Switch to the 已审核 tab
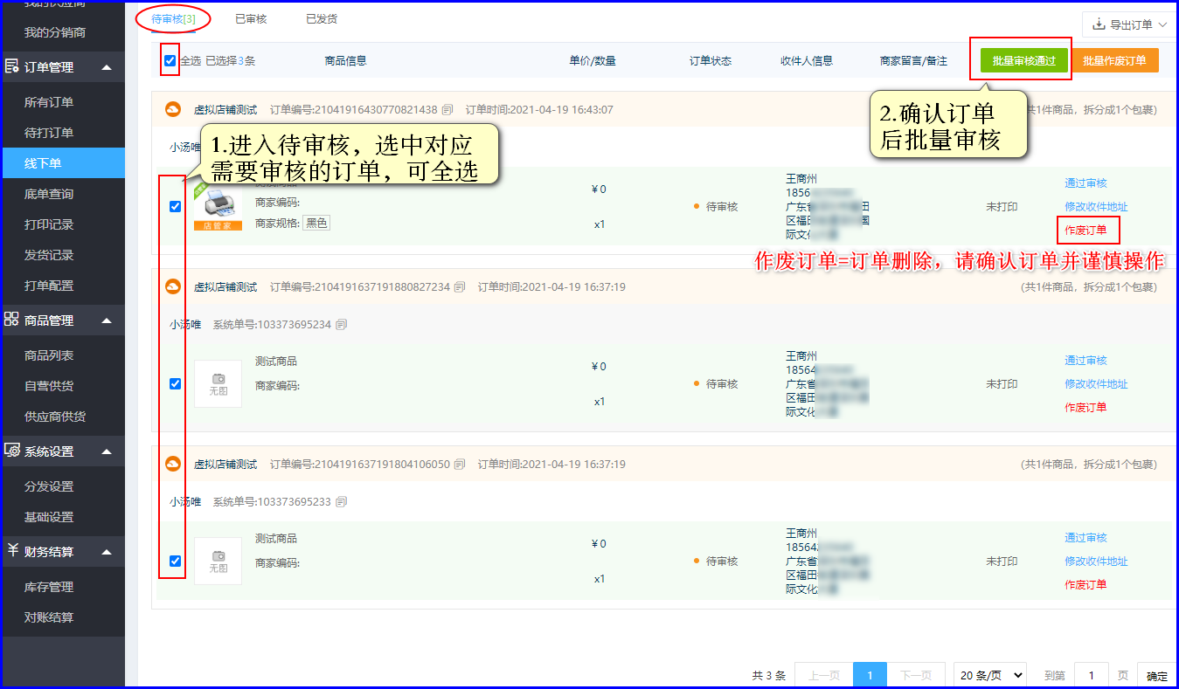1179x689 pixels. (x=251, y=19)
